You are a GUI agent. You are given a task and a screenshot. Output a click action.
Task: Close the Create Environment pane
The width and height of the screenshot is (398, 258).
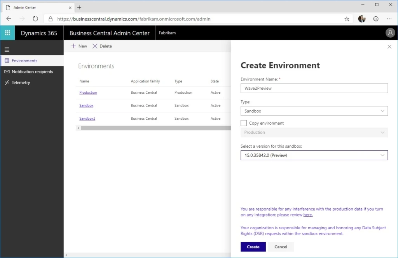tap(389, 47)
